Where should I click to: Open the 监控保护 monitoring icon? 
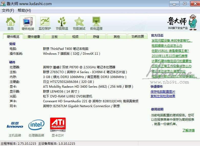tap(45, 24)
